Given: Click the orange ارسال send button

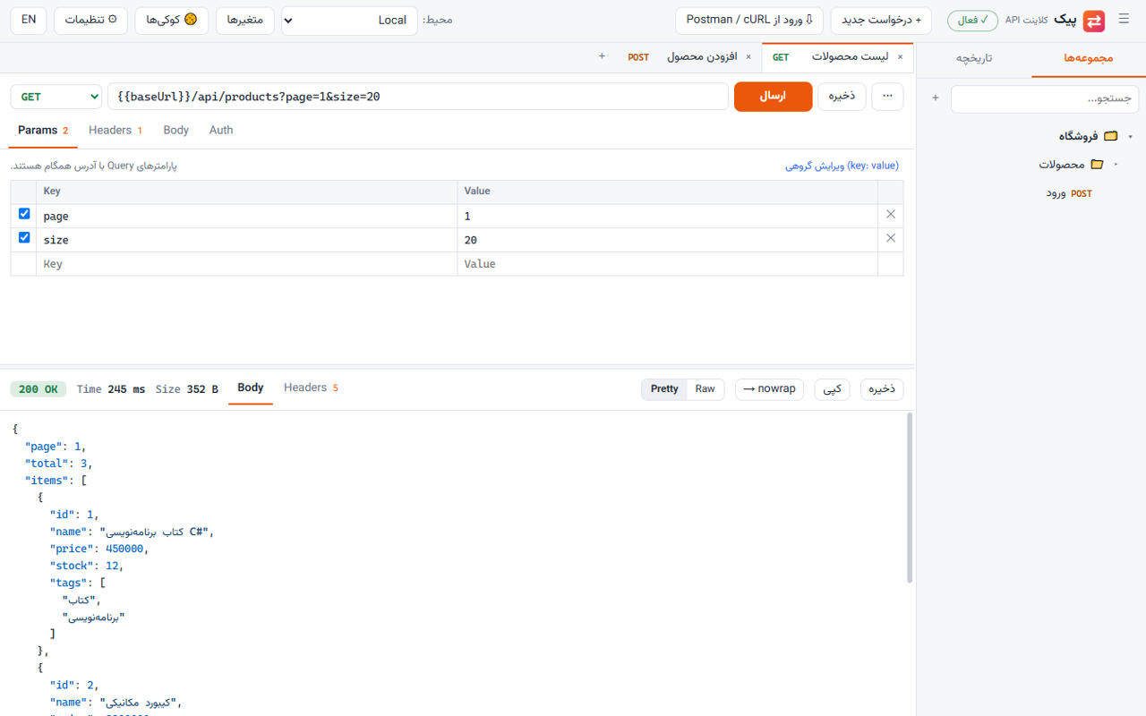Looking at the screenshot, I should [773, 97].
